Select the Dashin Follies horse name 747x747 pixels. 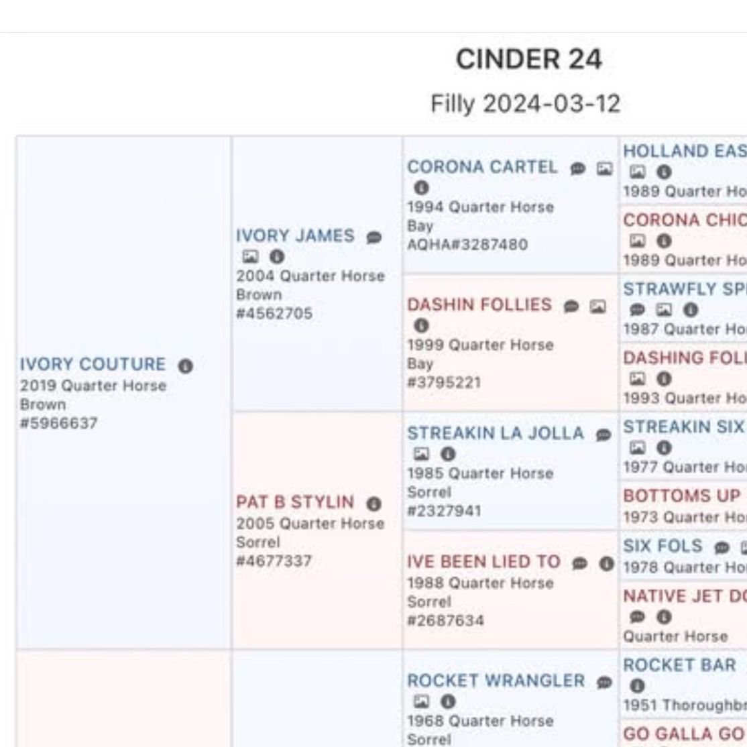479,305
